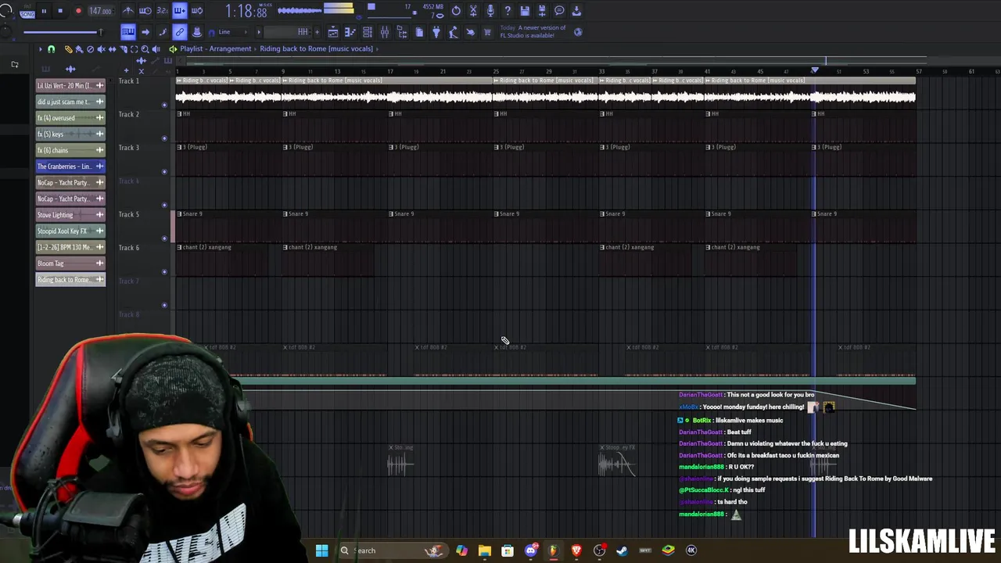Image resolution: width=1001 pixels, height=563 pixels.
Task: Open the undo history circular arrow icon
Action: 456,11
